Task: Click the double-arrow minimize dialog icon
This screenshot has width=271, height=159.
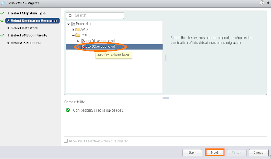Action: click(268, 3)
